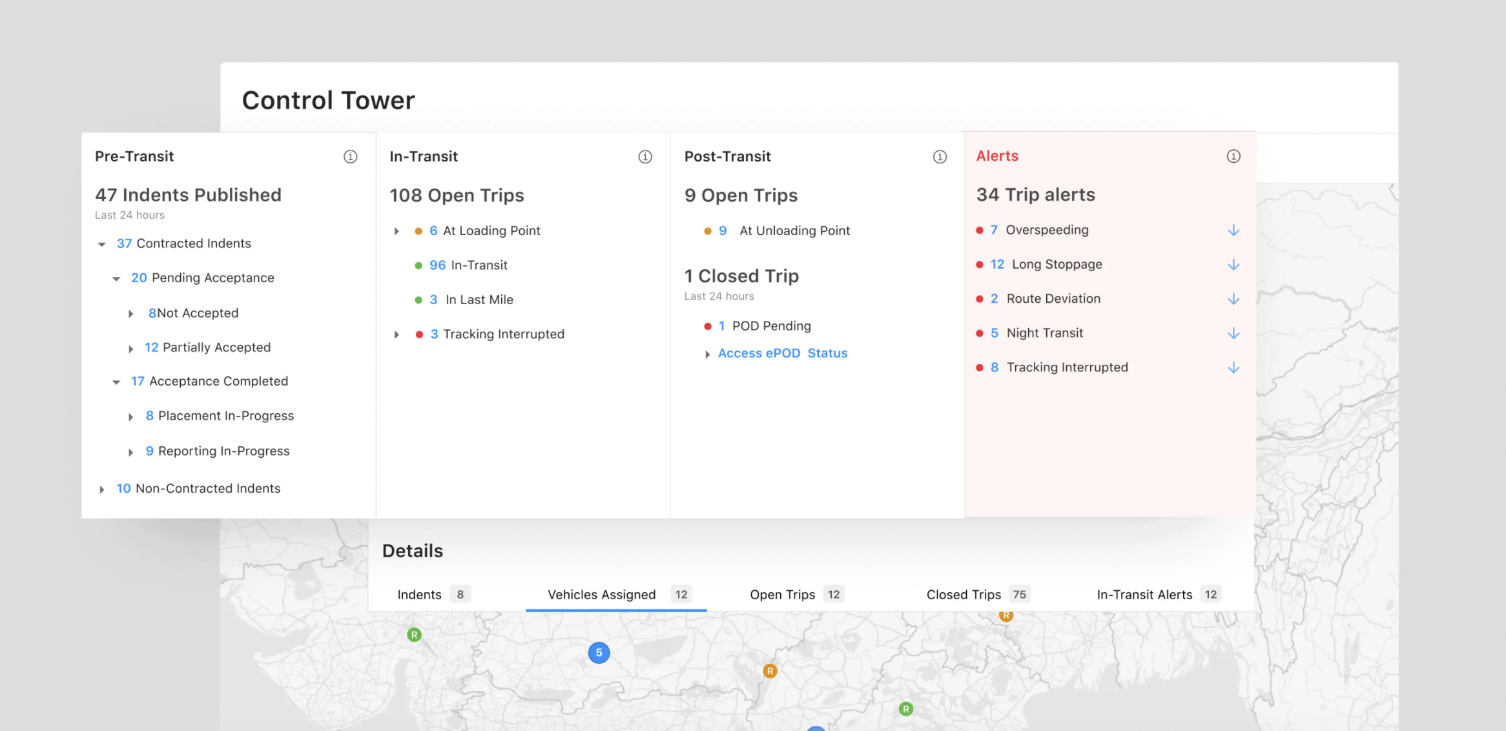Collapse the Contracted Indents tree
This screenshot has height=731, width=1506.
tap(101, 243)
